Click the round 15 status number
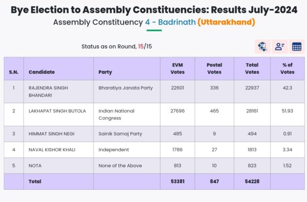This screenshot has width=307, height=202. (x=141, y=47)
